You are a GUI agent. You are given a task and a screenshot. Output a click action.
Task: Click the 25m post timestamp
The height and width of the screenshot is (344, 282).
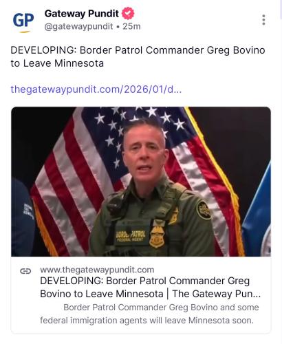click(x=131, y=26)
